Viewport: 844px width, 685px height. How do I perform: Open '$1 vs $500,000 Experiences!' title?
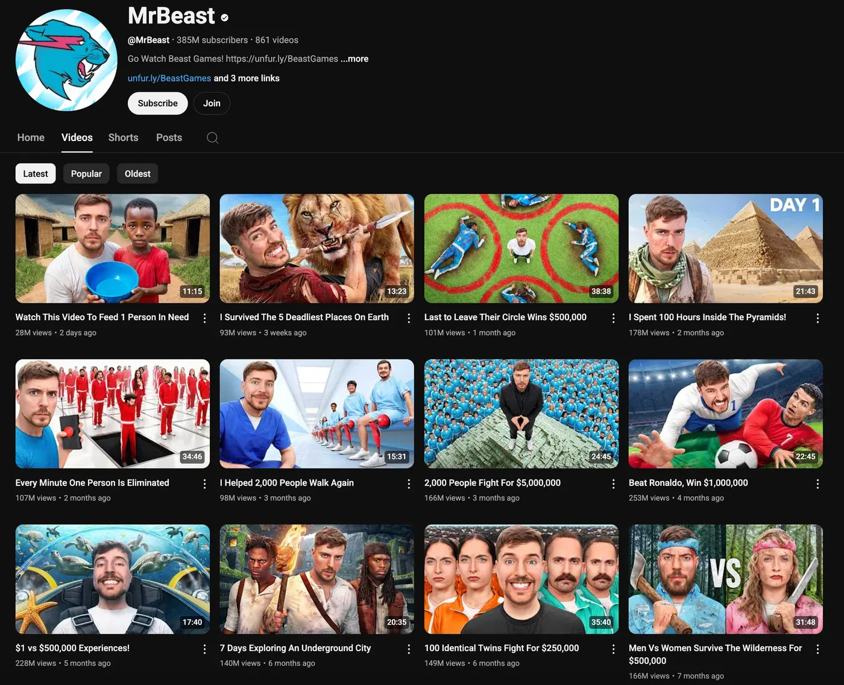click(x=72, y=648)
